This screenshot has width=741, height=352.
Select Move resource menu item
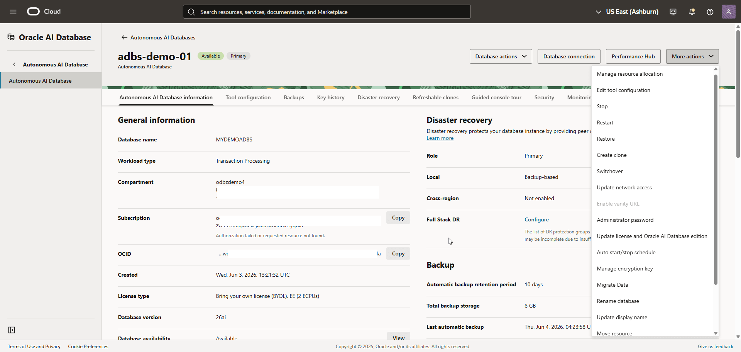click(x=653, y=333)
